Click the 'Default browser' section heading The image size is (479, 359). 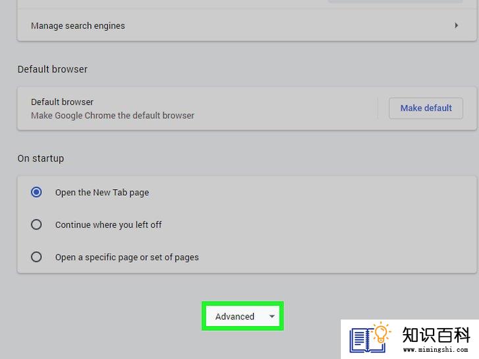click(52, 69)
